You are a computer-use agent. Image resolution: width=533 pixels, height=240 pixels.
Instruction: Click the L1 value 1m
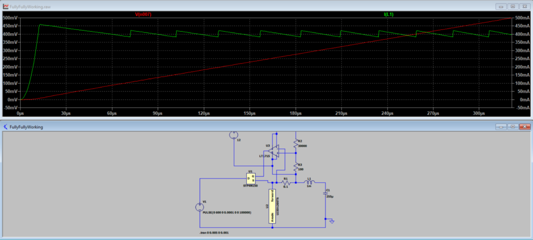309,186
